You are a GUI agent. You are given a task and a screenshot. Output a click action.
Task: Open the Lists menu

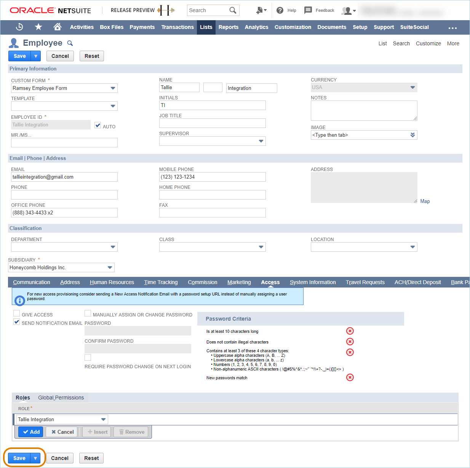coord(206,27)
